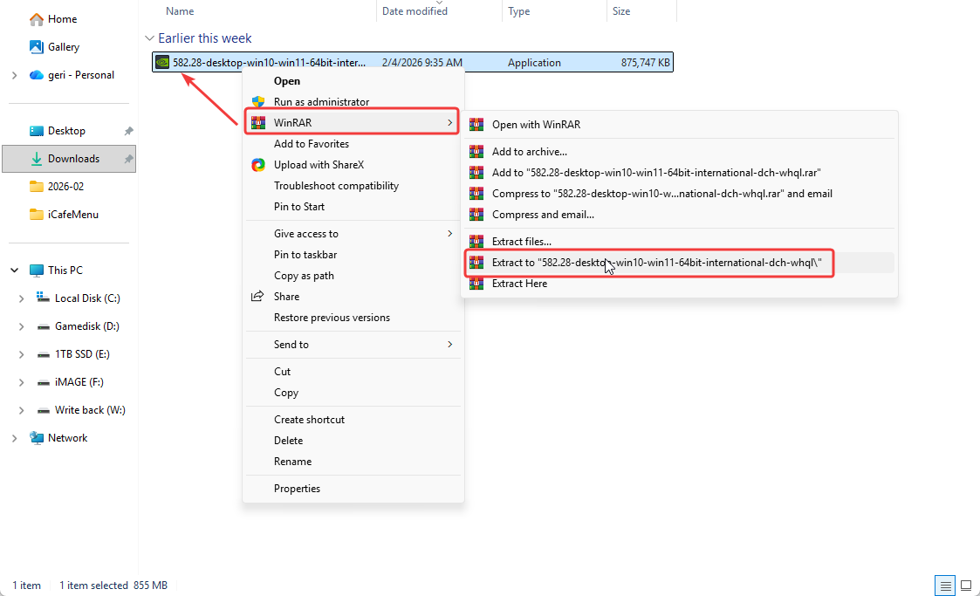
Task: Sort by the Date modified column header
Action: click(415, 11)
